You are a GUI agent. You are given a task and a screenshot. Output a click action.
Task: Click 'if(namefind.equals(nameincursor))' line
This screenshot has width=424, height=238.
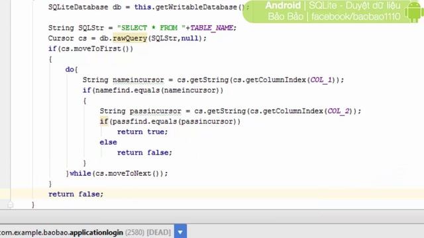click(153, 91)
